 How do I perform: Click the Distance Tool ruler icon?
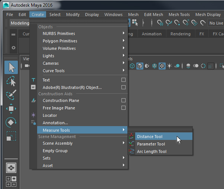pyautogui.click(x=131, y=136)
